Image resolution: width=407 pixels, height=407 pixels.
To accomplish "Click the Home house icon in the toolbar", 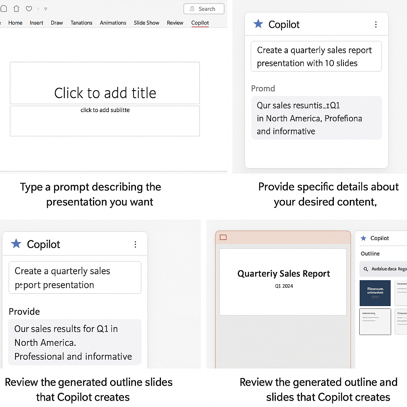I will pyautogui.click(x=16, y=9).
